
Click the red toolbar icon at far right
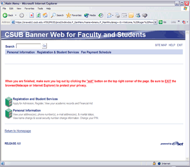click(184, 22)
